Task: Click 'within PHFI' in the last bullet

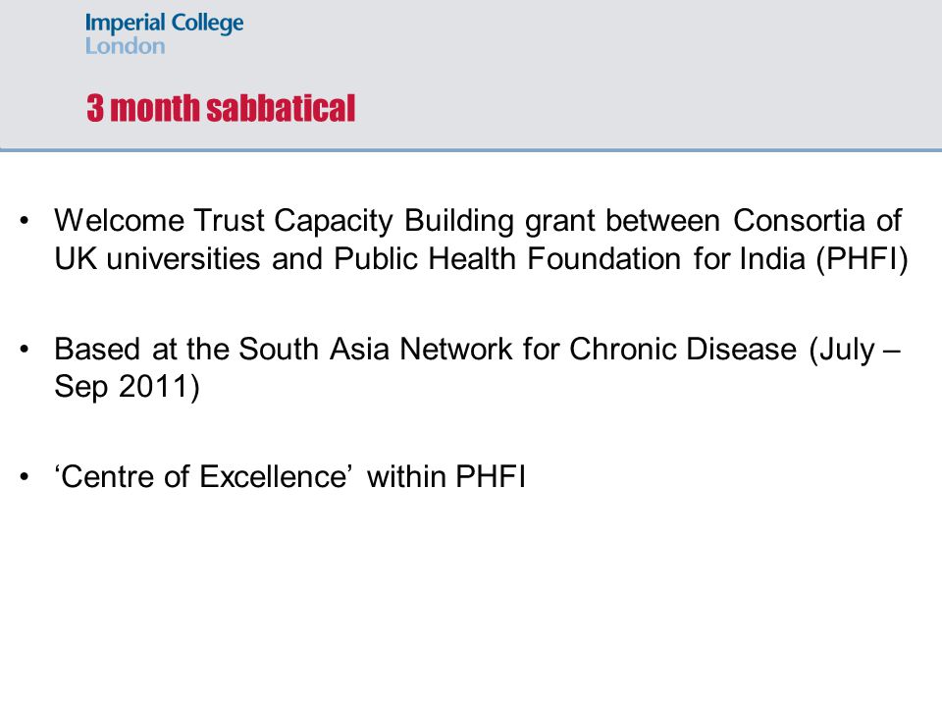Action: tap(446, 477)
